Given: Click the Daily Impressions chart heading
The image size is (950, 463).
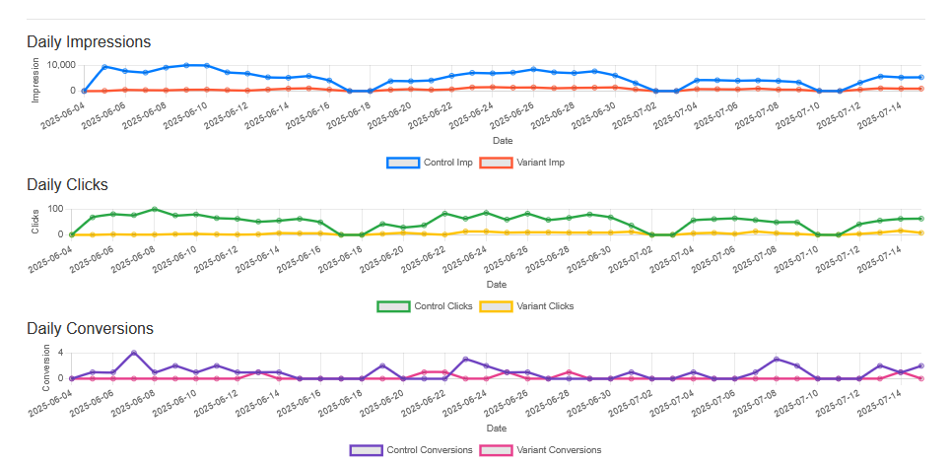Looking at the screenshot, I should point(89,42).
